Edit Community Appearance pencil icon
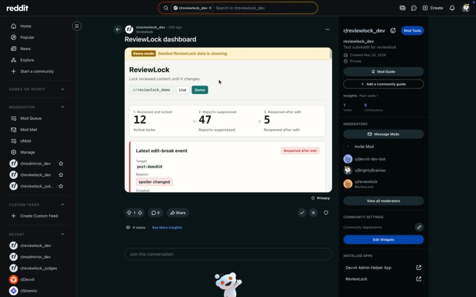This screenshot has height=297, width=476. tap(419, 227)
